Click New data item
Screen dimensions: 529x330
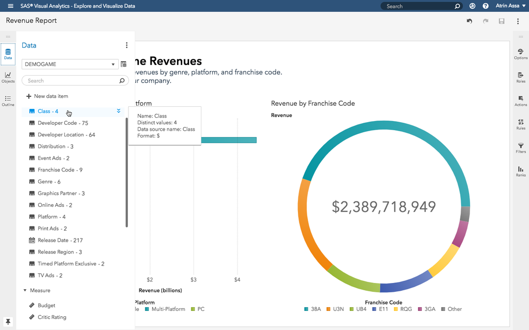click(47, 96)
